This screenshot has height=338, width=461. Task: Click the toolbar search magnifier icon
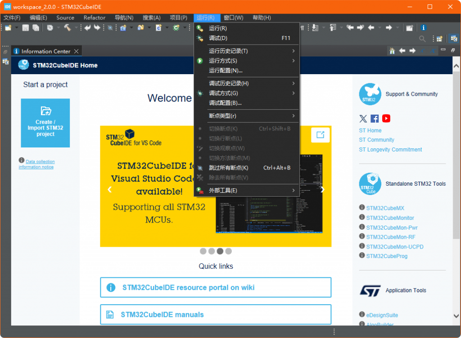tap(422, 39)
